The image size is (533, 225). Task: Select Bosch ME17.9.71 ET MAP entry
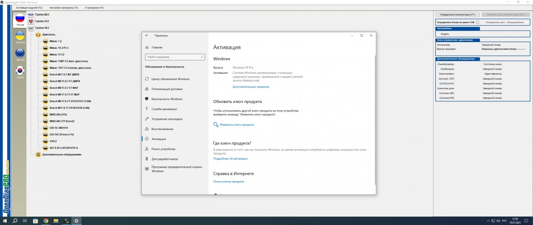point(64,95)
